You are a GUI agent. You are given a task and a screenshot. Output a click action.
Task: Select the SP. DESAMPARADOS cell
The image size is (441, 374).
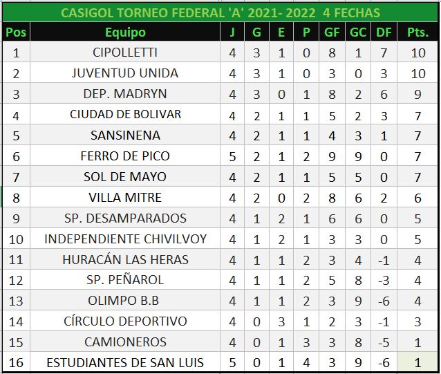click(125, 218)
